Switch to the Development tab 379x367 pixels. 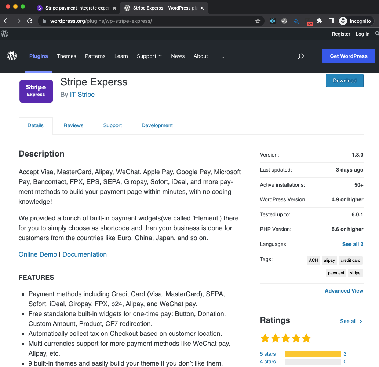(x=157, y=125)
